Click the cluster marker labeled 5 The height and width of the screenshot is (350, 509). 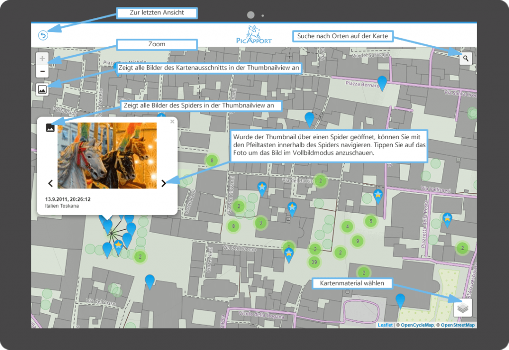click(370, 221)
